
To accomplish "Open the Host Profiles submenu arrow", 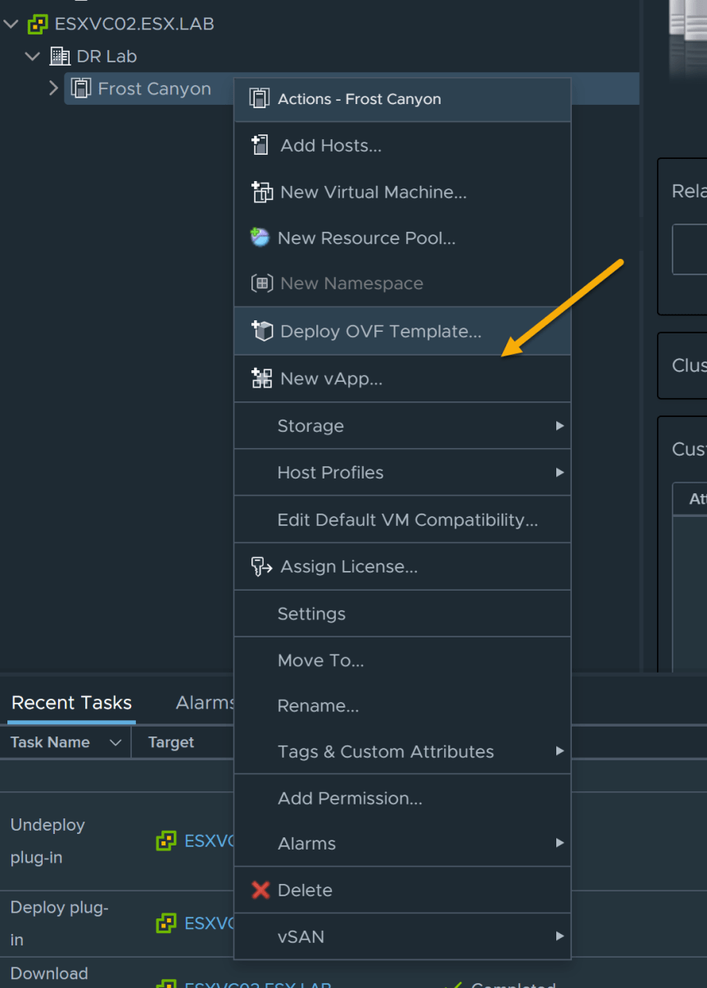I will (x=560, y=473).
